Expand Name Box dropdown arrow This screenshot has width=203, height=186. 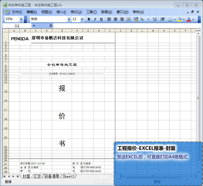pos(34,26)
